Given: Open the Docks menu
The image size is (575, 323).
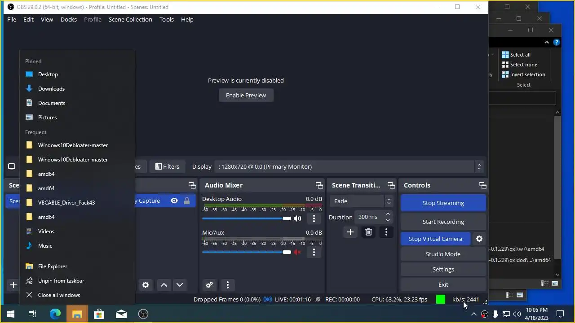Looking at the screenshot, I should point(69,19).
